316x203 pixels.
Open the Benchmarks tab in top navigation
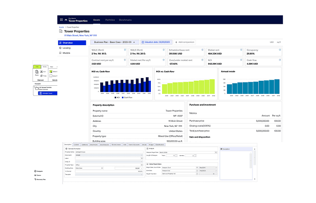[x=125, y=20]
